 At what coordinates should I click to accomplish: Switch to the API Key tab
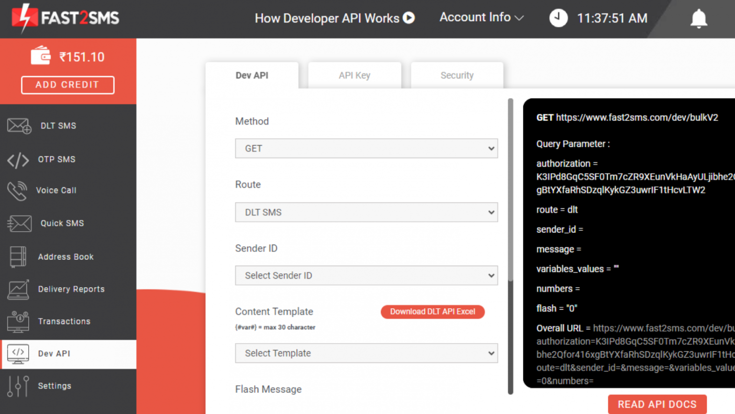[354, 75]
